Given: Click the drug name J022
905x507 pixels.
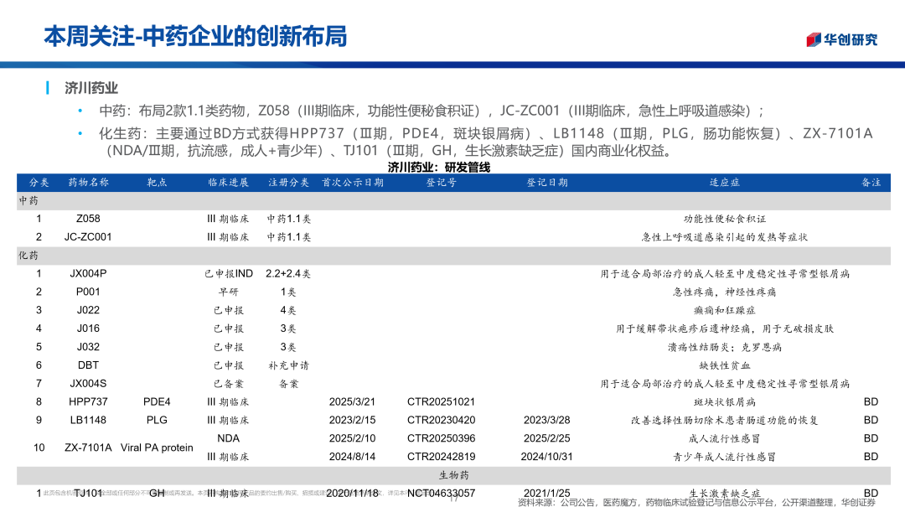Looking at the screenshot, I should click(x=88, y=310).
